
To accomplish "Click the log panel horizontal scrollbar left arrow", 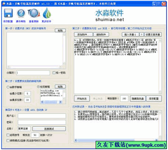I will click(76, 140).
